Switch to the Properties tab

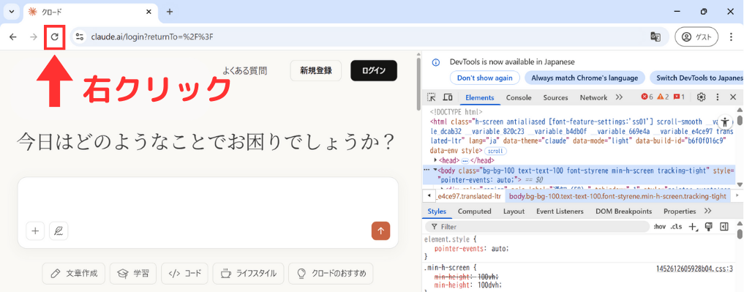[680, 211]
